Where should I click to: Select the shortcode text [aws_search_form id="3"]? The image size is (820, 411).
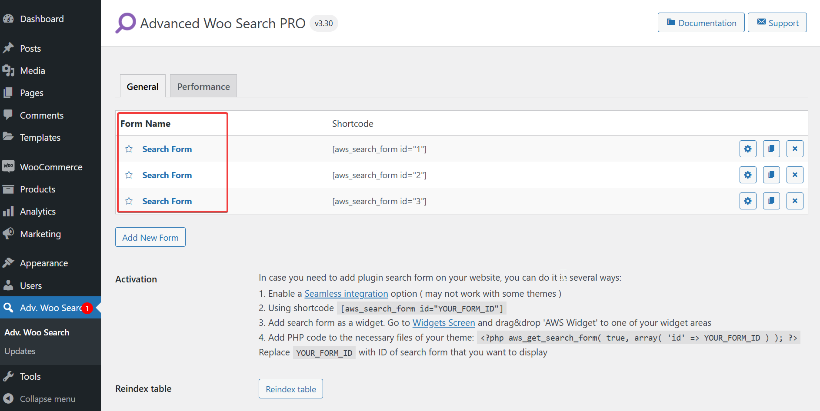tap(379, 201)
